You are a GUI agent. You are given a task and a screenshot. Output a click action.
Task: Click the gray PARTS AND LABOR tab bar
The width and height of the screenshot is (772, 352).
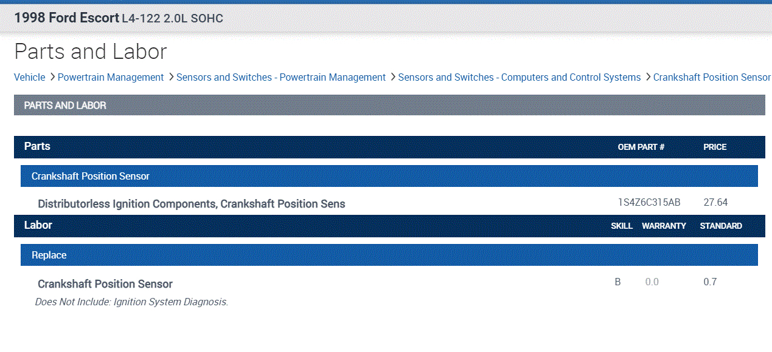tap(389, 105)
